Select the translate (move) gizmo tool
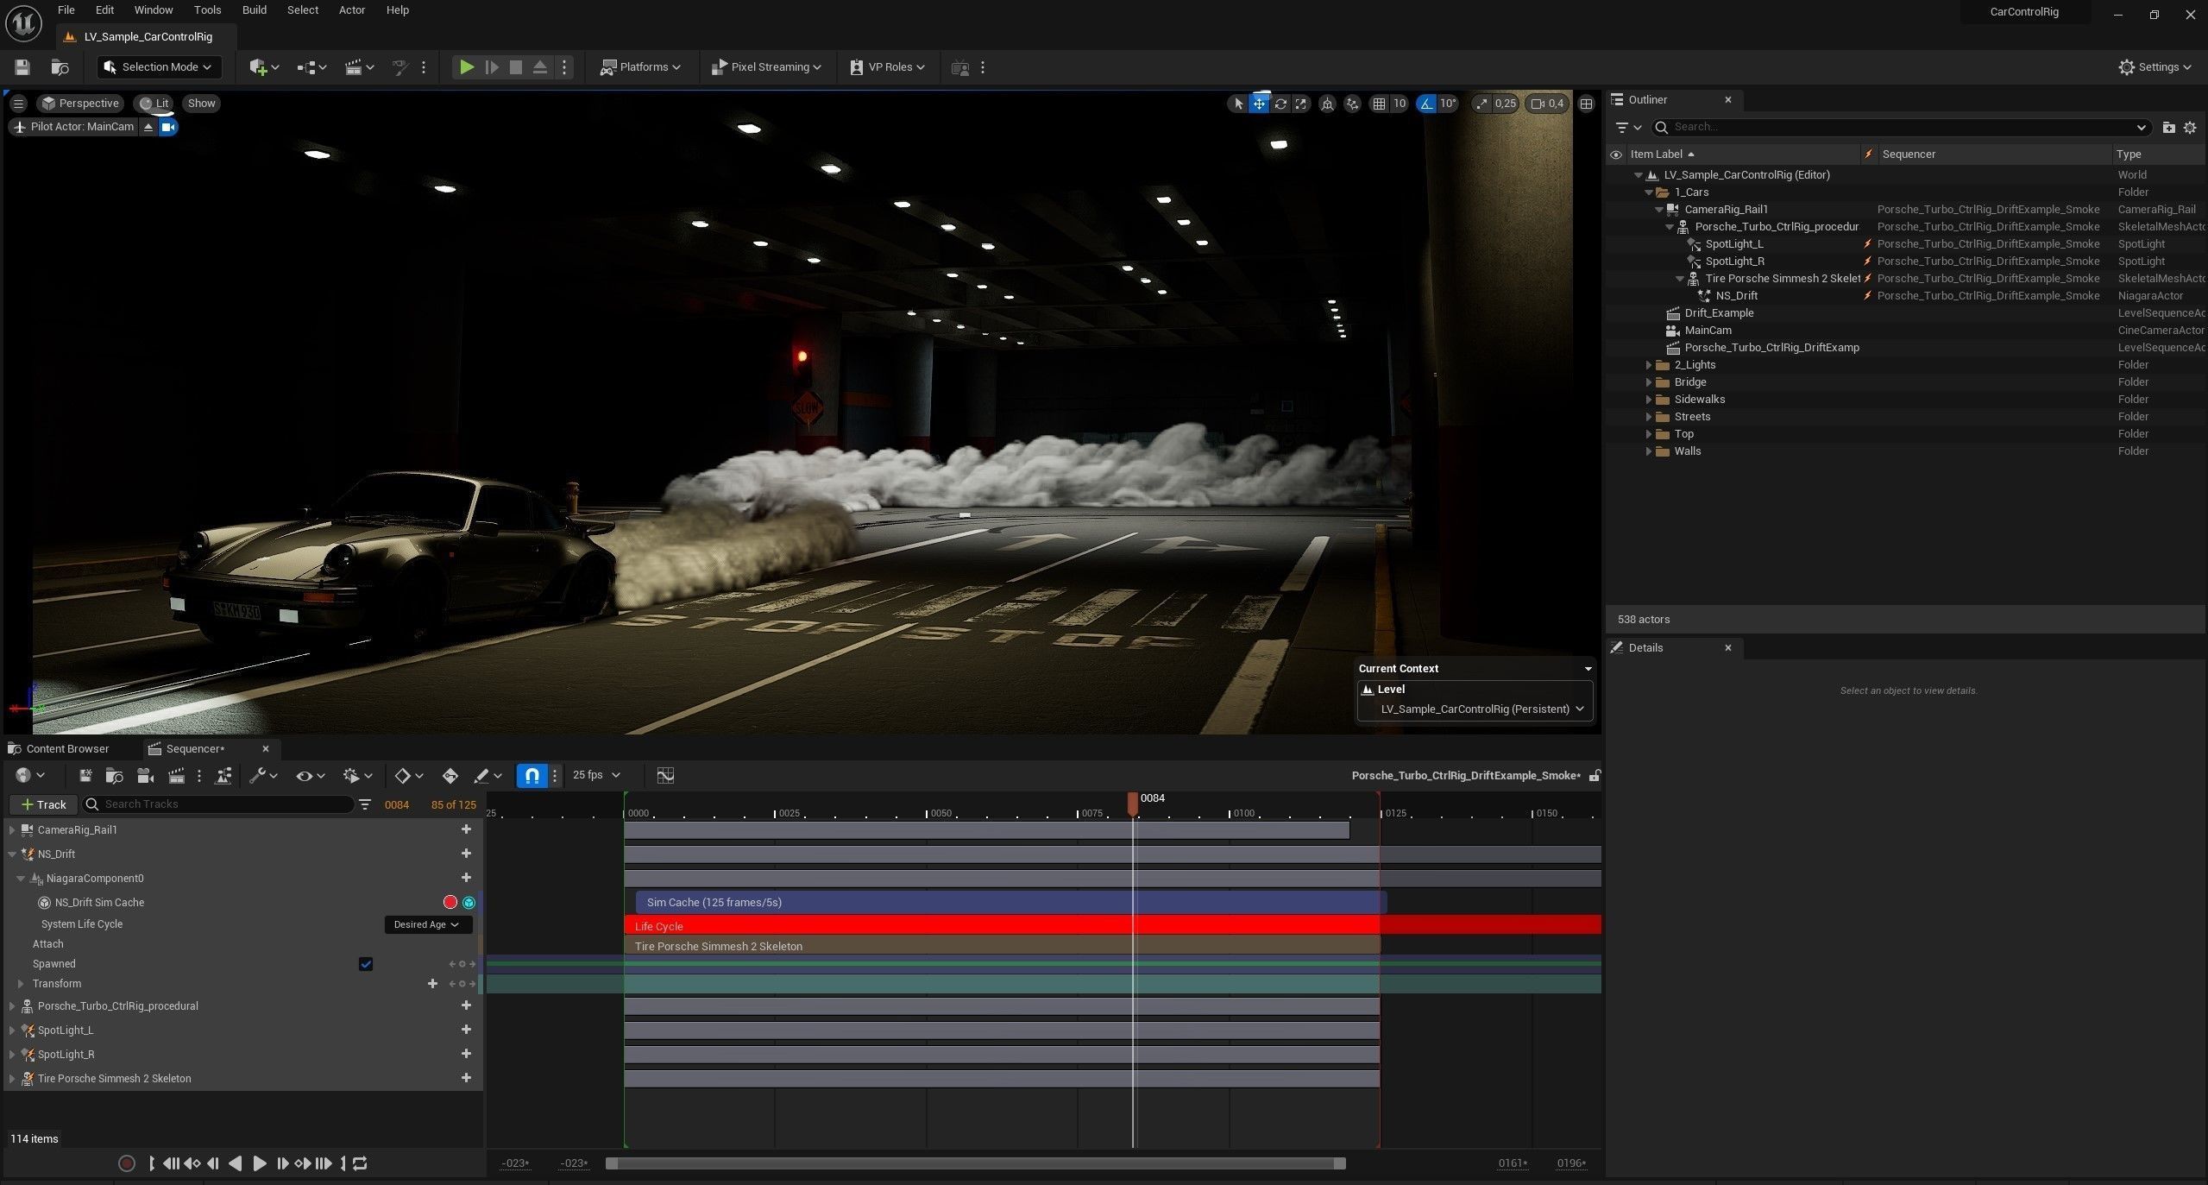 [x=1259, y=104]
